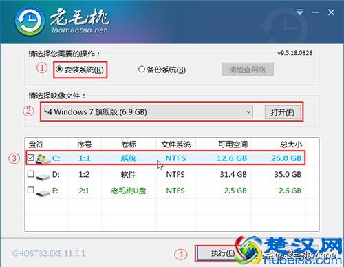Click the 2:1 serial number cell

coord(84,191)
